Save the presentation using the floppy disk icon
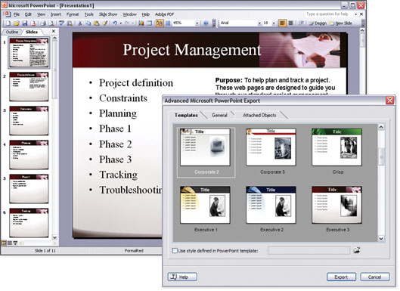The image size is (400, 291). coord(25,23)
